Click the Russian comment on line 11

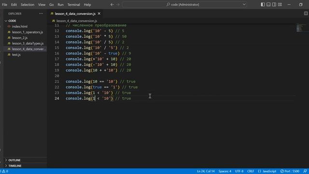click(x=96, y=25)
